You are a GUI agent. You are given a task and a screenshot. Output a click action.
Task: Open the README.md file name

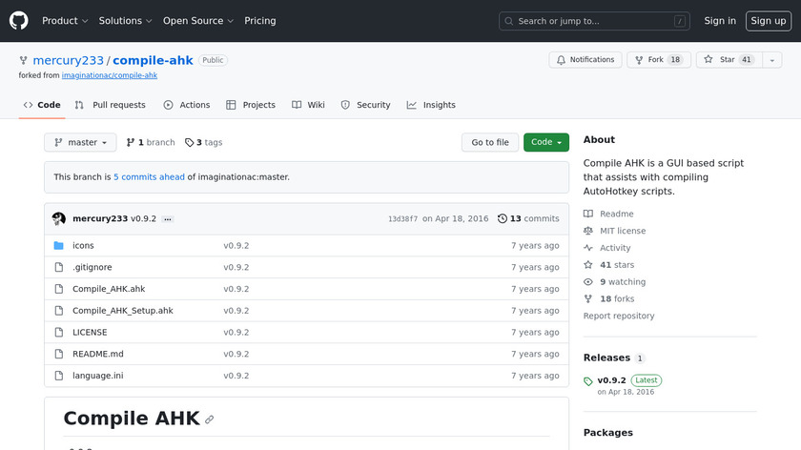[98, 354]
